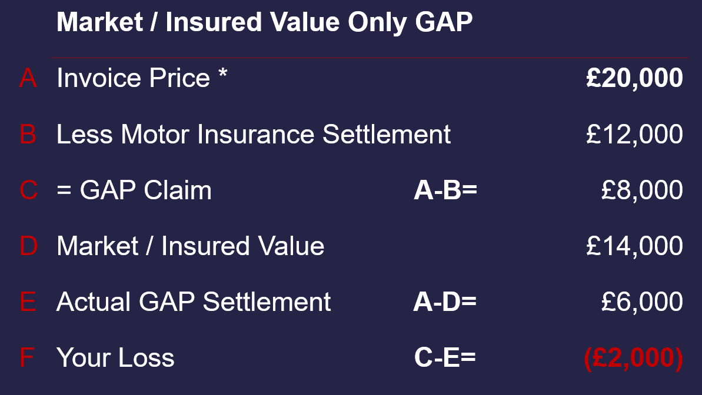Screen dimensions: 702x395
Task: Click the £8,000 GAP claim value
Action: tap(642, 190)
